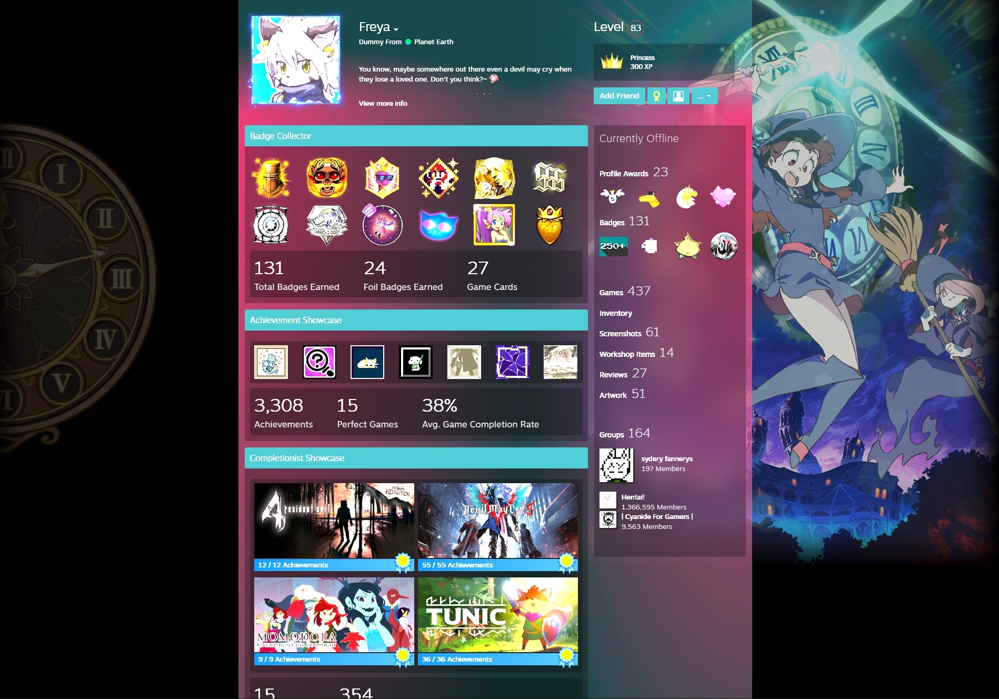The height and width of the screenshot is (699, 999).
Task: Open the magenta question mark achievement
Action: point(319,362)
